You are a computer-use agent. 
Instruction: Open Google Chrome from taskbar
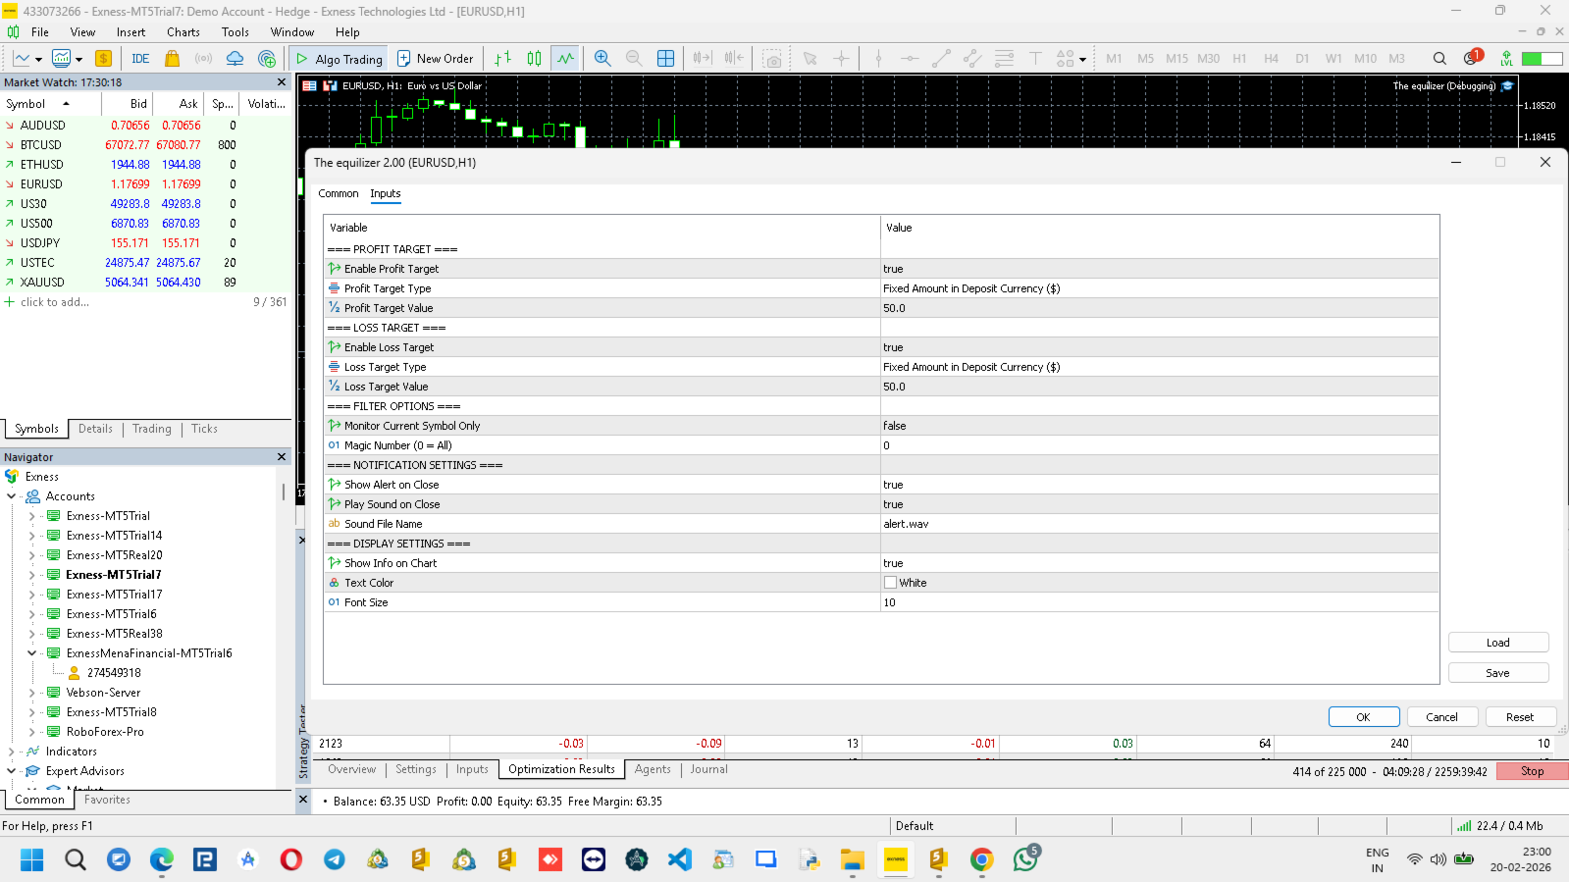pos(981,860)
